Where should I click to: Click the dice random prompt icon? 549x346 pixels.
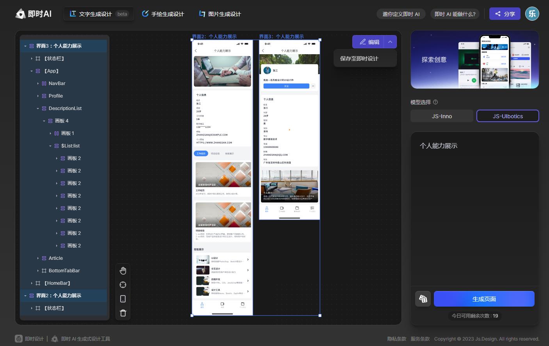pos(423,299)
